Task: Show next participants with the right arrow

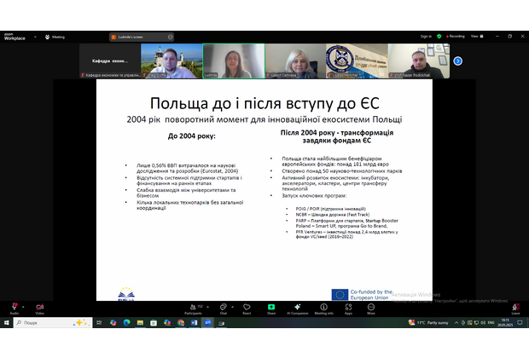Action: pos(457,61)
